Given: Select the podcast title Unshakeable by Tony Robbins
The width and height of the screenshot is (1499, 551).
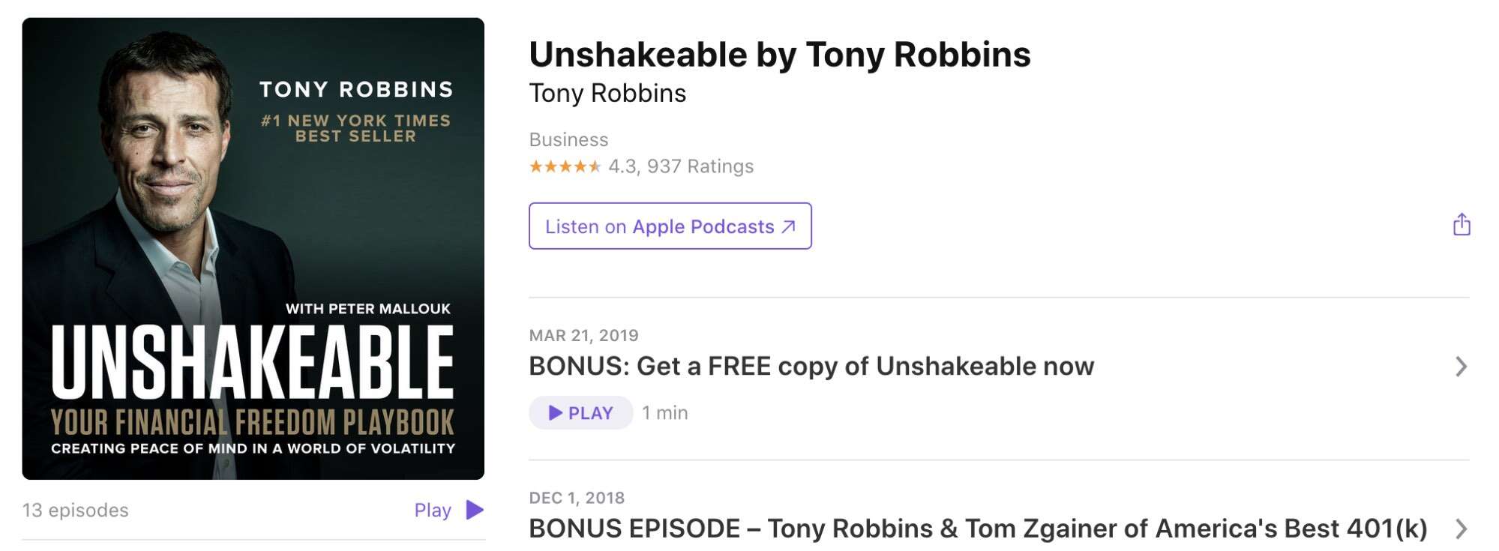Looking at the screenshot, I should pos(780,54).
